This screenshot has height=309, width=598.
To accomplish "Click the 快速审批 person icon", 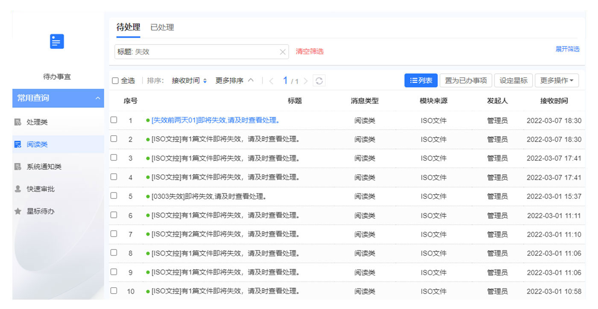I will tap(18, 189).
